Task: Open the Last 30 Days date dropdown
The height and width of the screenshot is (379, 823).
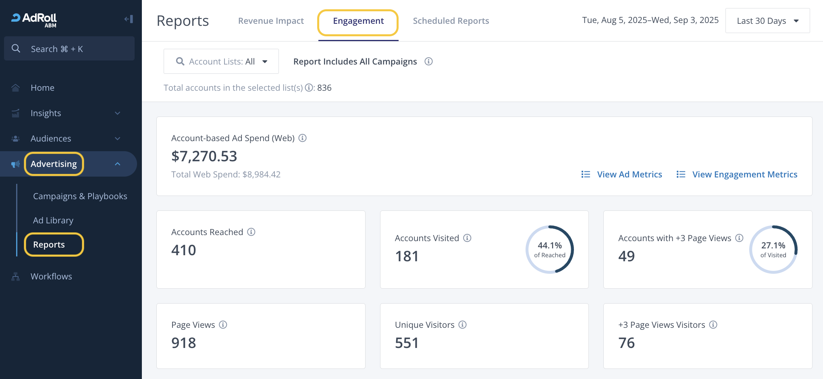Action: pos(767,21)
